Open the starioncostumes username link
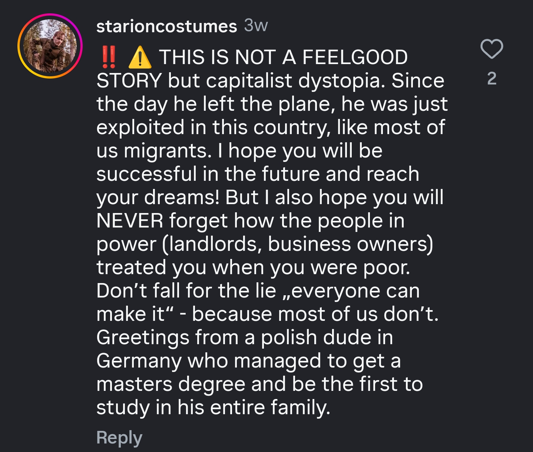 point(166,26)
